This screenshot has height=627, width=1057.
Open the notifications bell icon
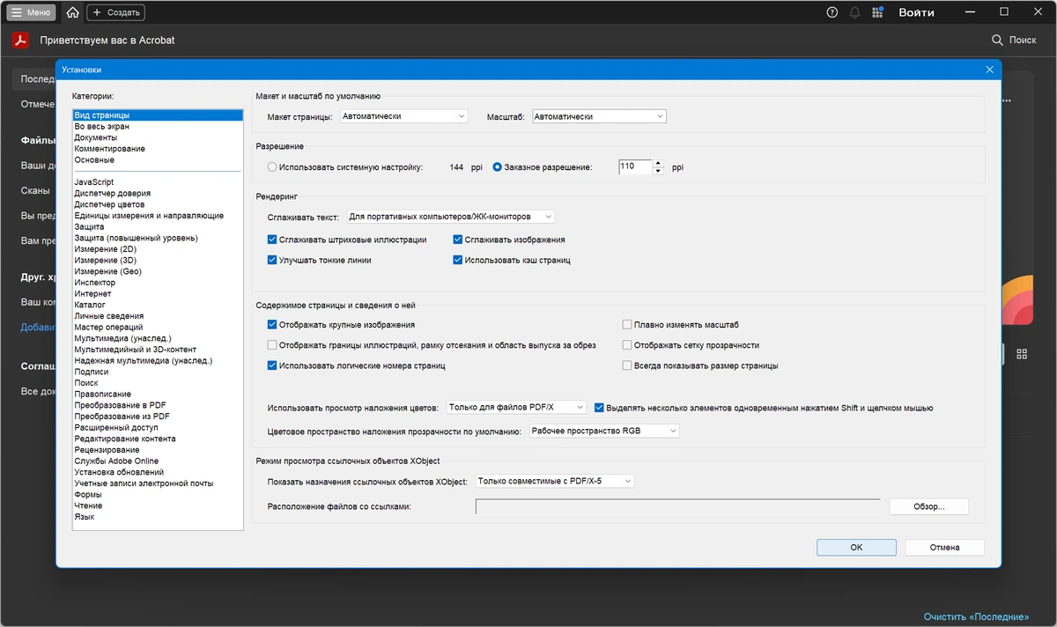pyautogui.click(x=854, y=12)
